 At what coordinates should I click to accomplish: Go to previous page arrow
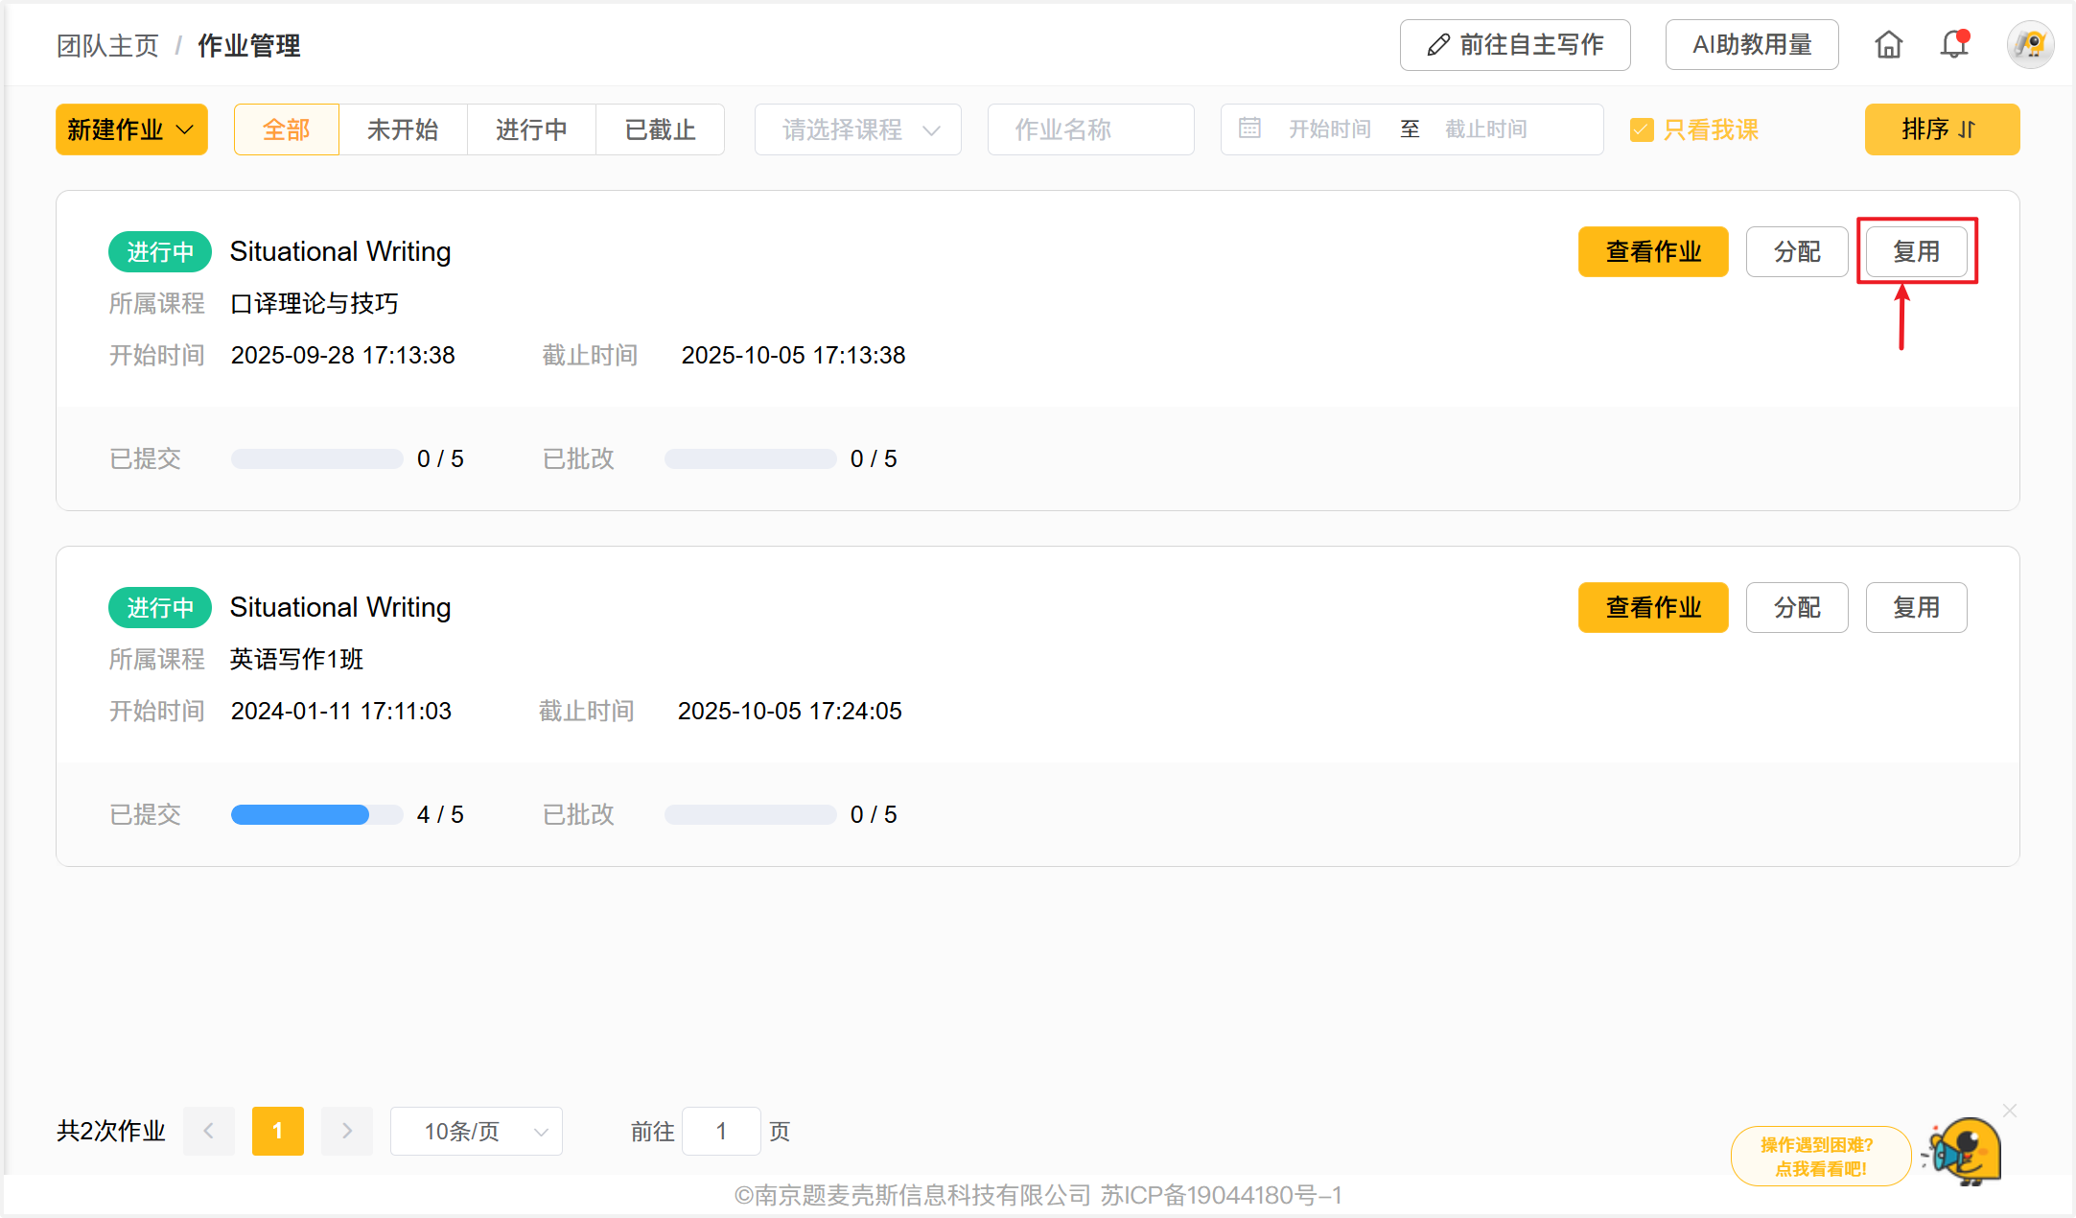[x=209, y=1131]
